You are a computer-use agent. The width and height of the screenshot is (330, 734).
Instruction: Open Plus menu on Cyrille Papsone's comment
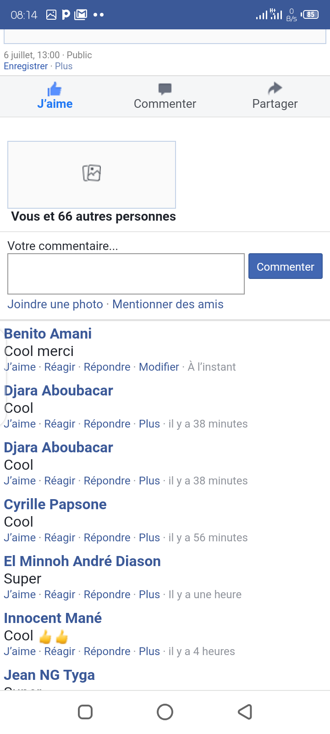pos(149,538)
